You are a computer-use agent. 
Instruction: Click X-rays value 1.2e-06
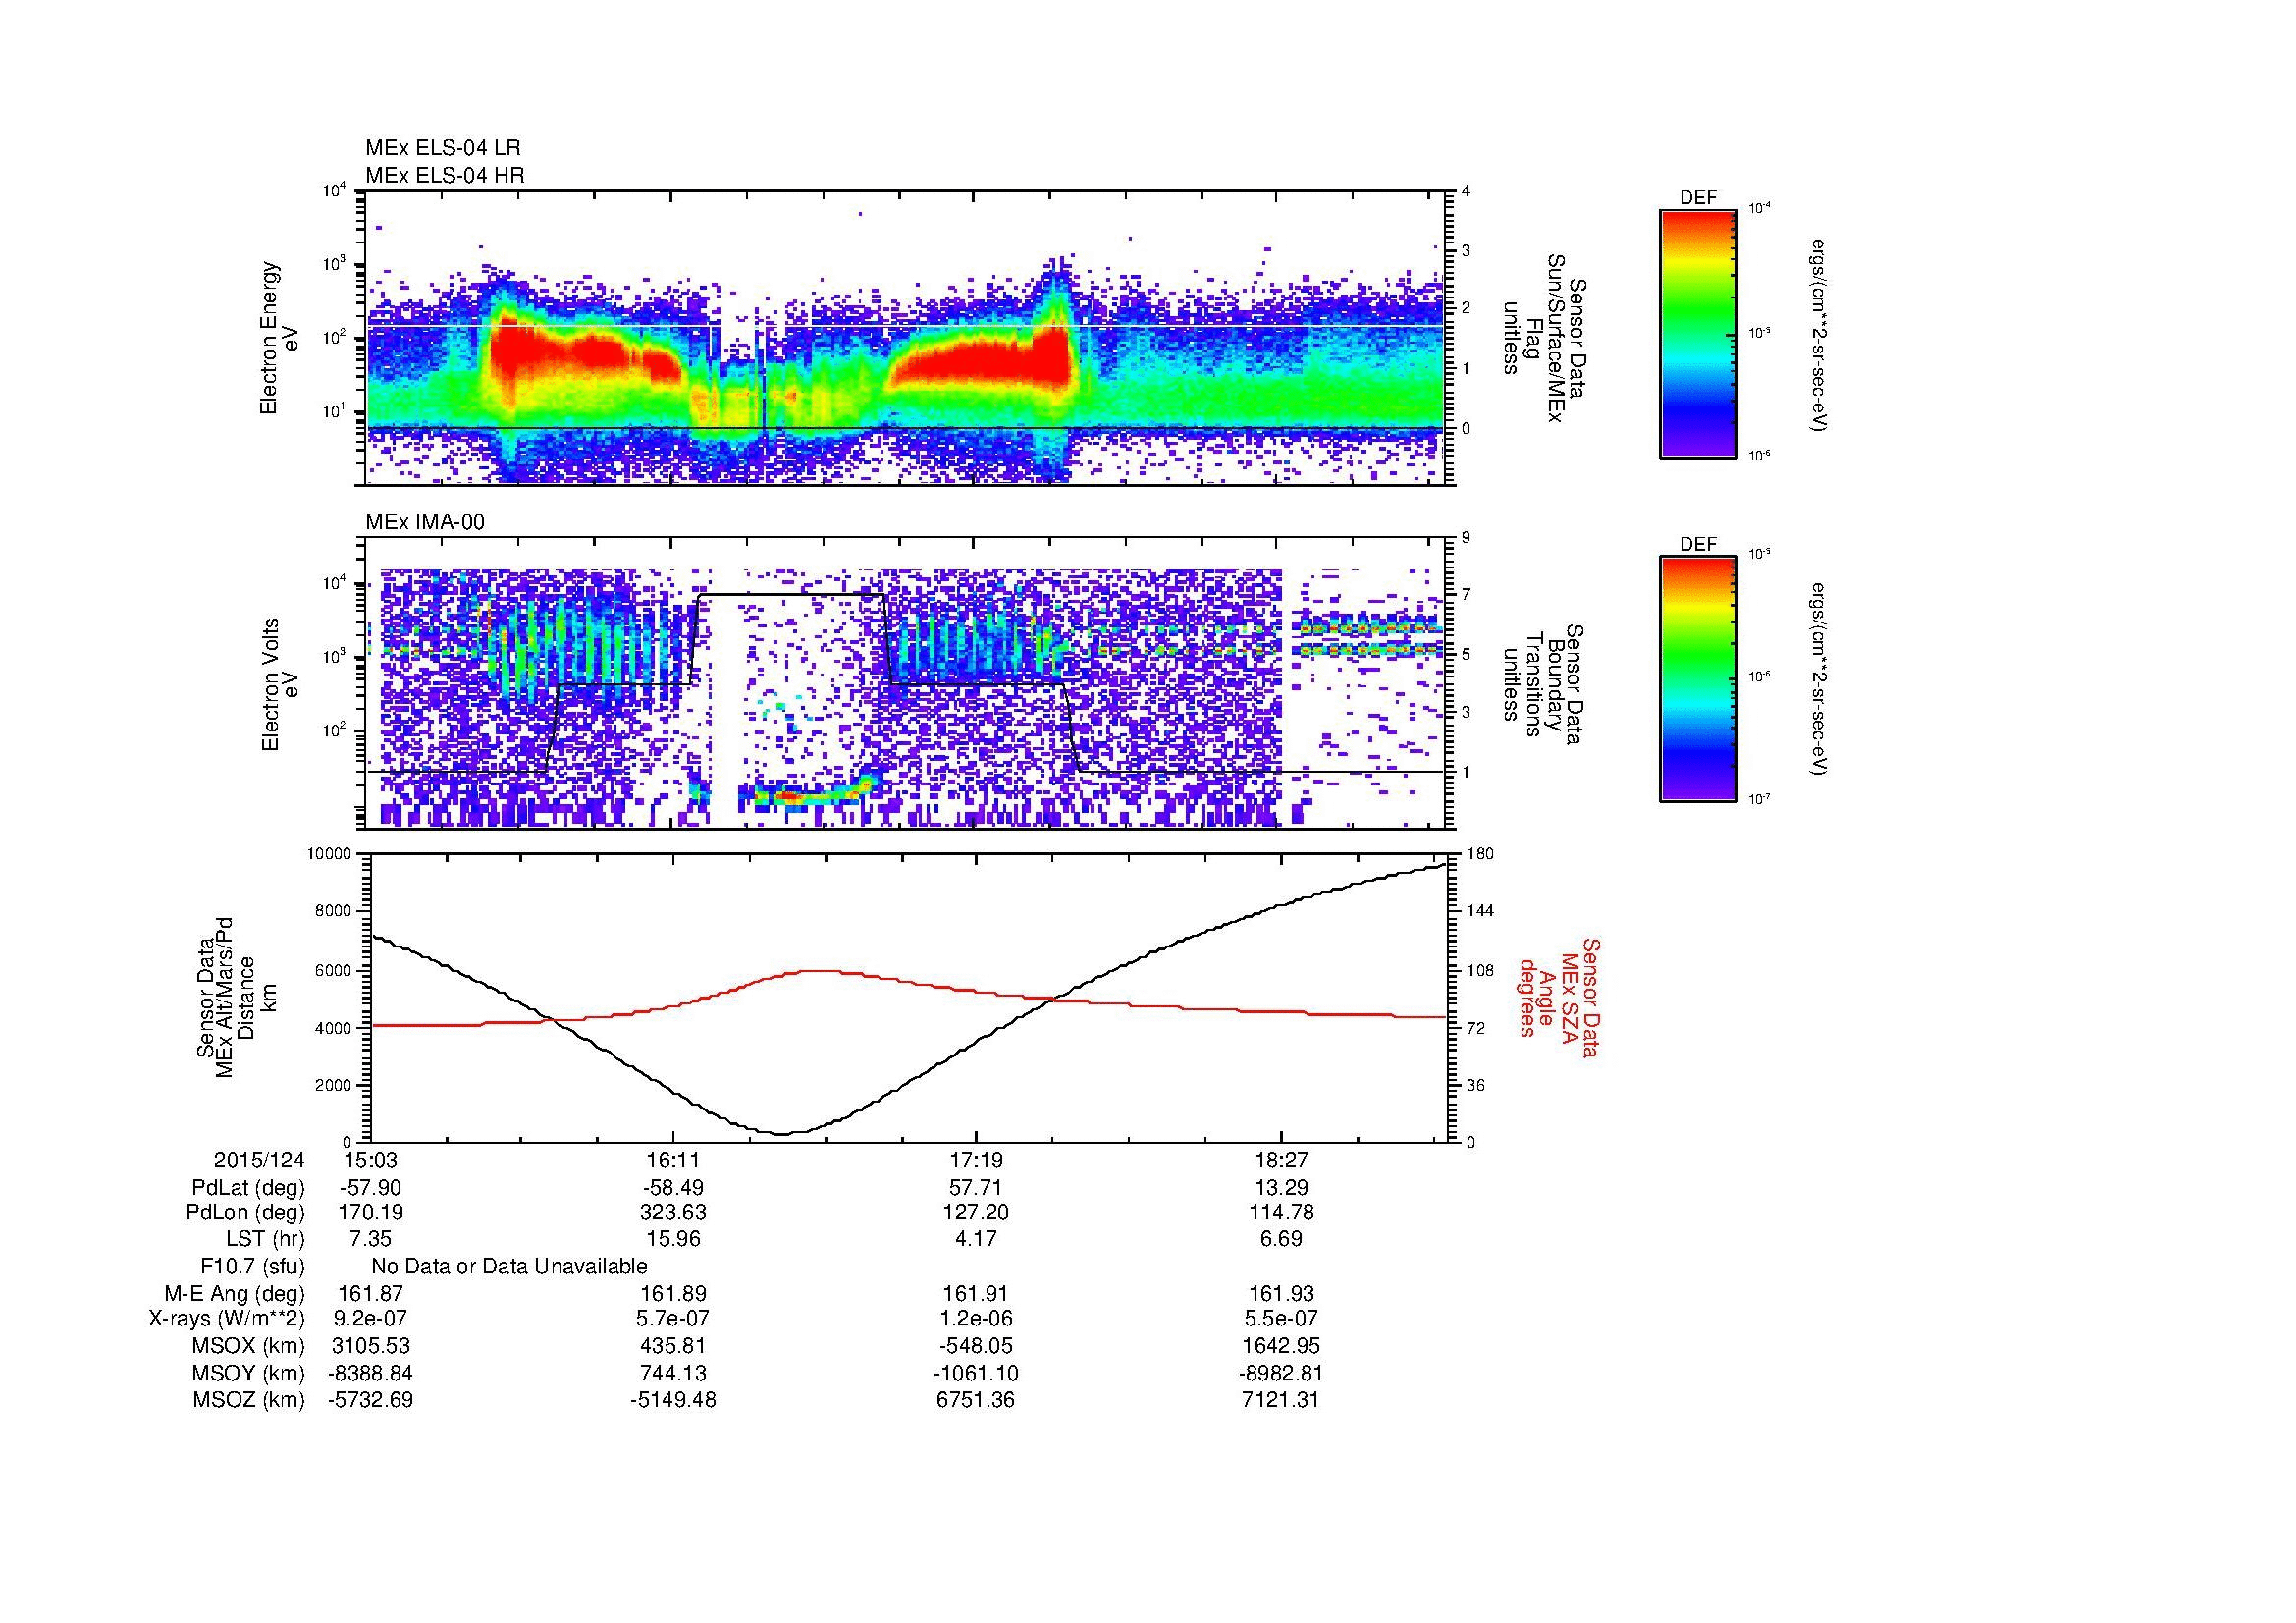[x=976, y=1320]
